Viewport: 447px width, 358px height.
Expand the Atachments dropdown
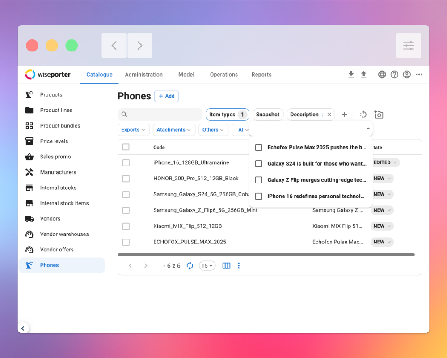[174, 130]
